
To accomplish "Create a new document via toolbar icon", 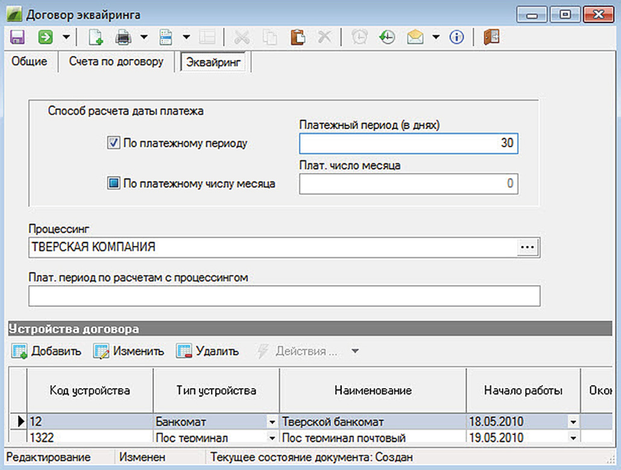I will 95,37.
